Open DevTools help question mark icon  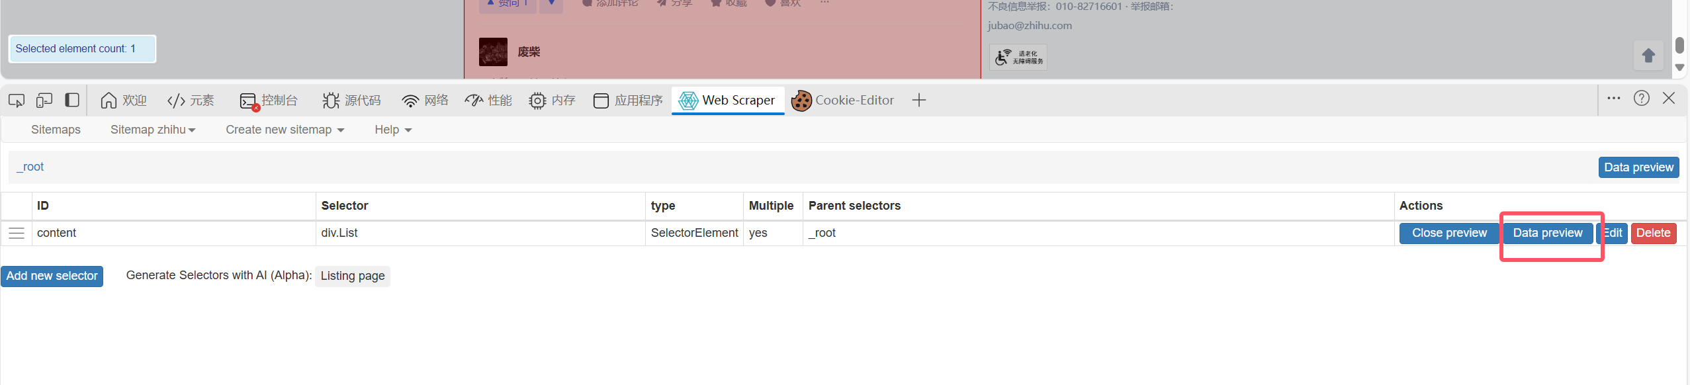coord(1642,99)
